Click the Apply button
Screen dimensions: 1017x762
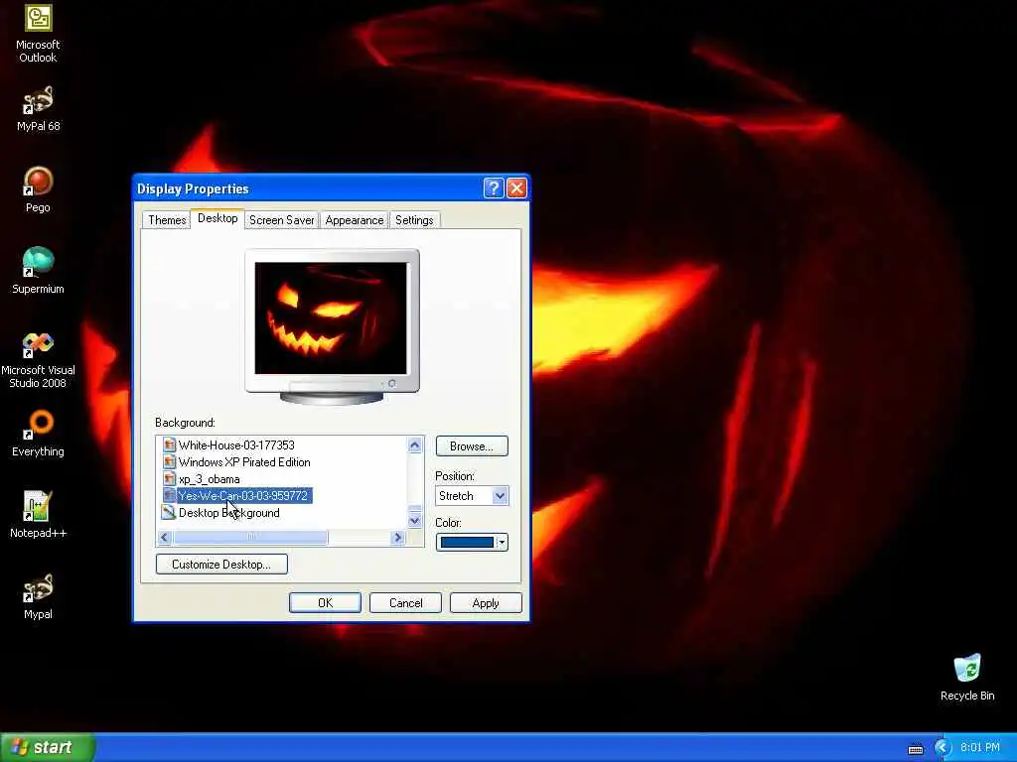click(486, 602)
